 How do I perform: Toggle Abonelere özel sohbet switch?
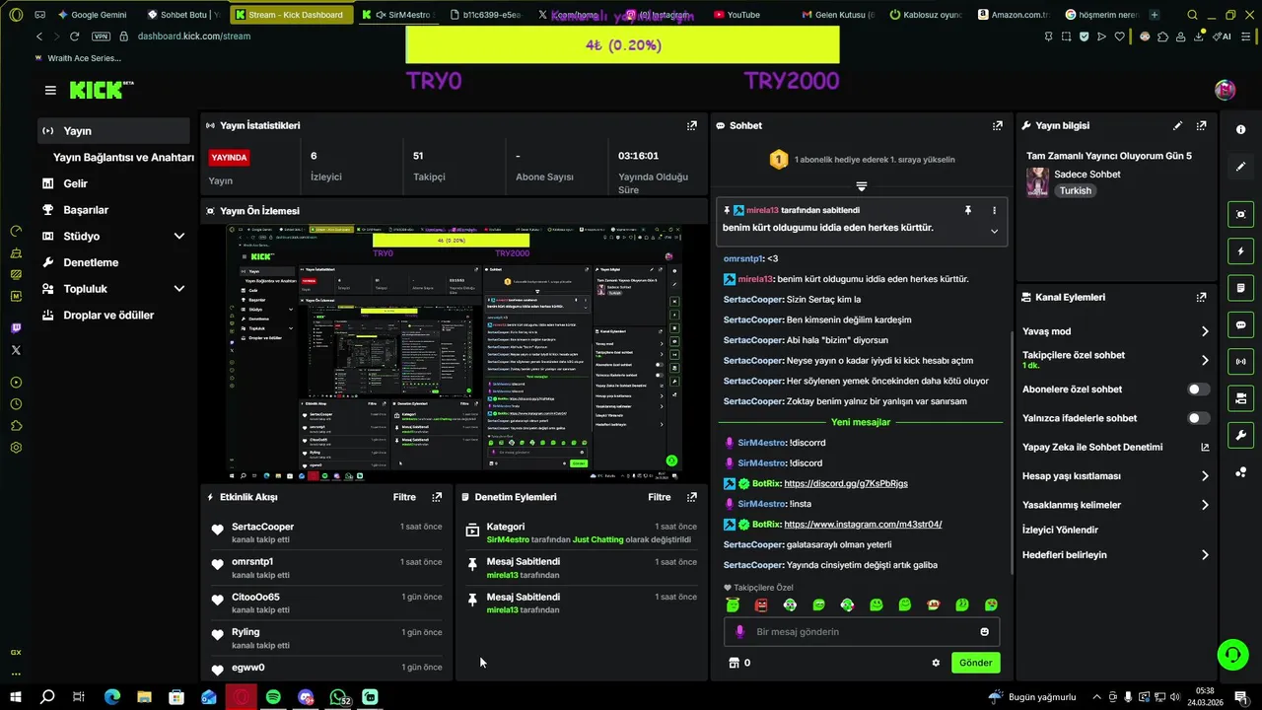tap(1198, 390)
